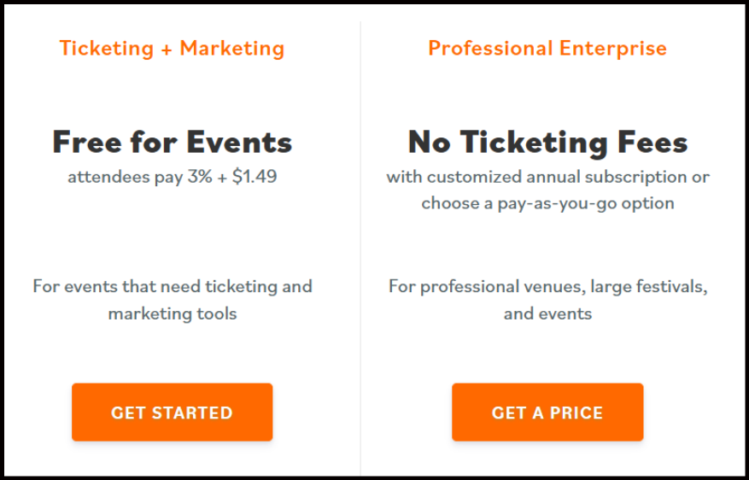Click the "No Ticketing Fees" headline
749x480 pixels.
(547, 142)
